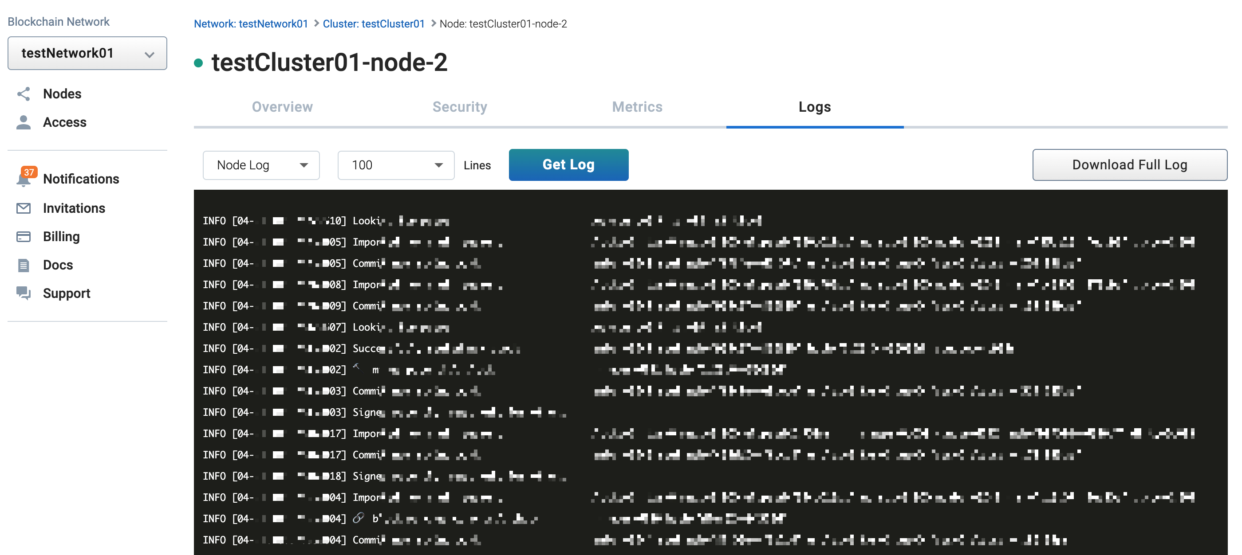This screenshot has width=1242, height=555.
Task: Click the Blockchain Network label
Action: pos(58,22)
